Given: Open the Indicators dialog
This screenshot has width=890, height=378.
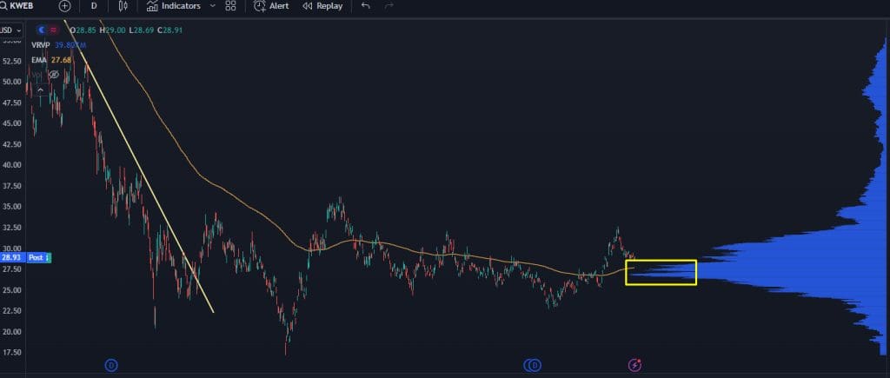Looking at the screenshot, I should 174,6.
